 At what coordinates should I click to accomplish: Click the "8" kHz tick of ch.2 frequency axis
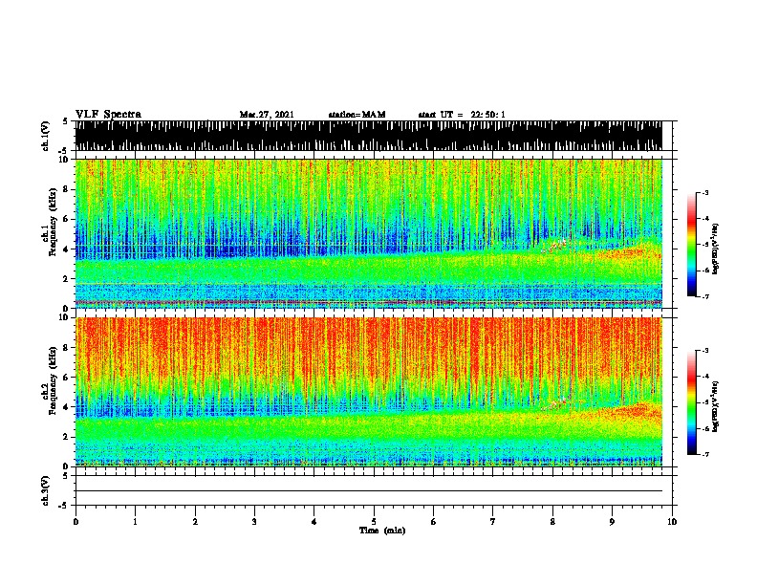coord(67,348)
